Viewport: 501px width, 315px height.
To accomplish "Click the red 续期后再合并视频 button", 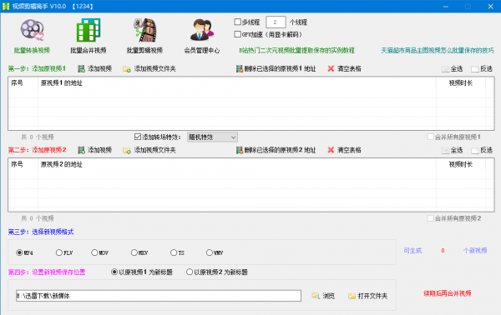I will coord(448,293).
